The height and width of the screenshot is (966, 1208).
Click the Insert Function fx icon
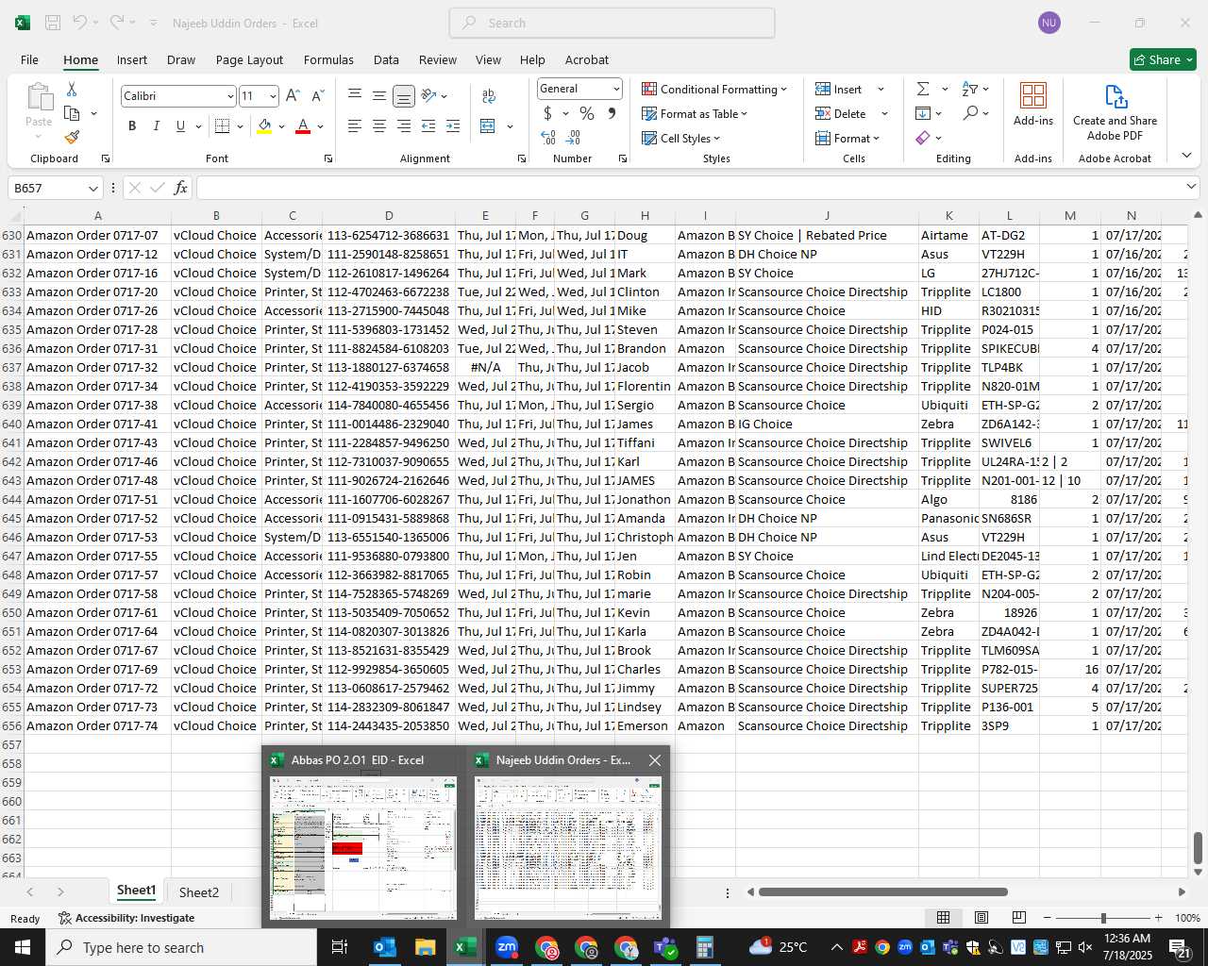click(181, 188)
